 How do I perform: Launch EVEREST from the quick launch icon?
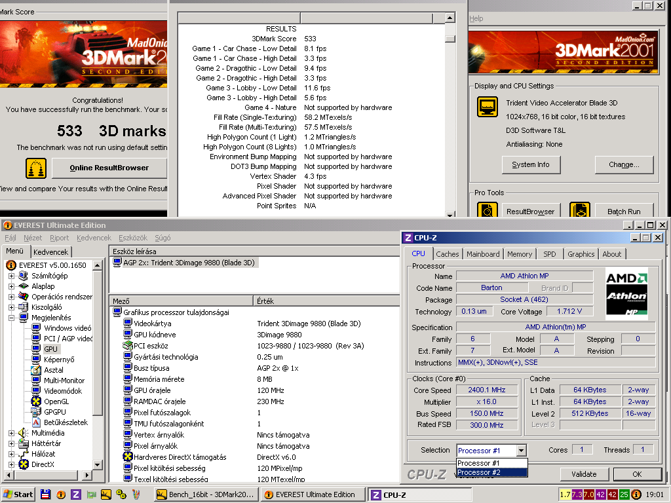[x=61, y=494]
